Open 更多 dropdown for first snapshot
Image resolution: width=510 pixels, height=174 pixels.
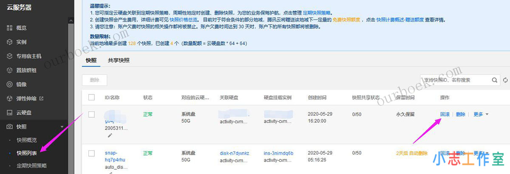pyautogui.click(x=481, y=114)
